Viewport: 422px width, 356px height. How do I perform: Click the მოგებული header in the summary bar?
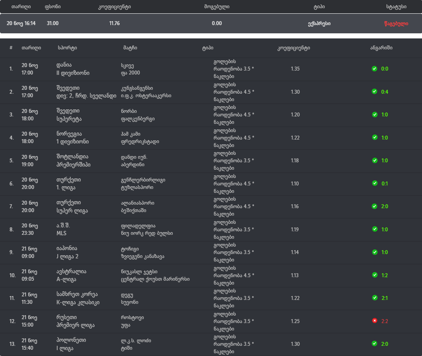tap(217, 7)
